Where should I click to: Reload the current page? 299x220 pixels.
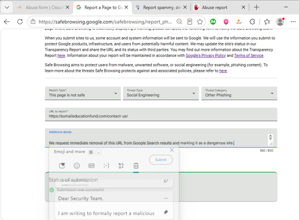tap(20, 22)
